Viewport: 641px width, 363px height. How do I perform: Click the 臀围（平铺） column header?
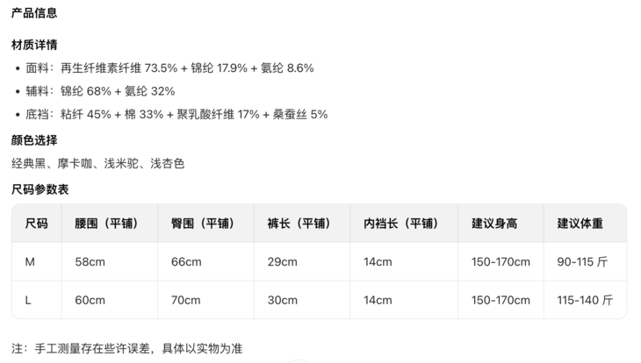(203, 224)
